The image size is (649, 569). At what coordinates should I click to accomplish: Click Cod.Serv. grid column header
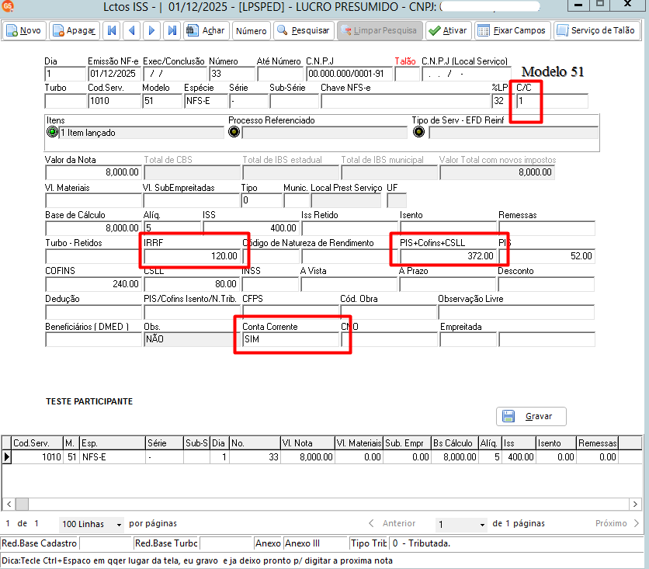[x=36, y=443]
